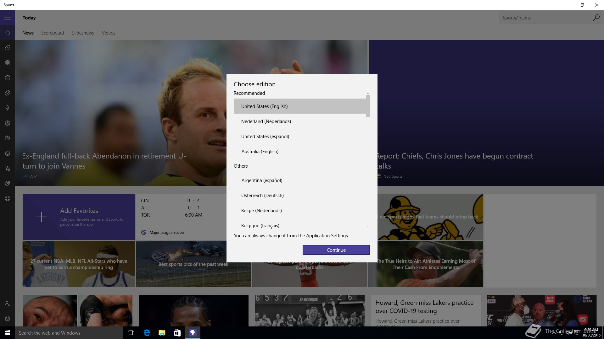Open File Explorer from the taskbar

pyautogui.click(x=162, y=333)
